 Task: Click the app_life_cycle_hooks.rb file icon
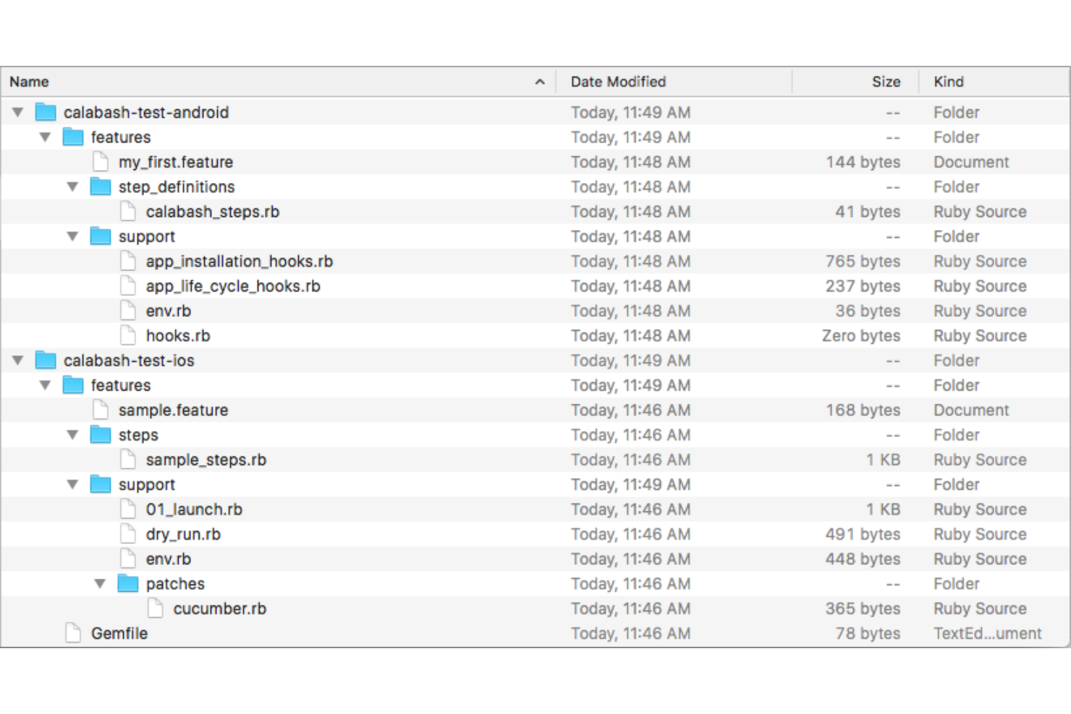click(128, 286)
